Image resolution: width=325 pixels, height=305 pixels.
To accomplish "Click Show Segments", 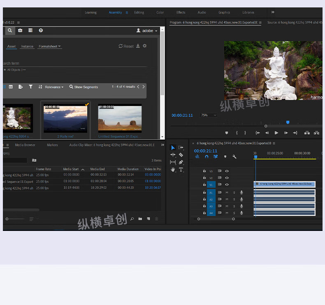I will (84, 87).
